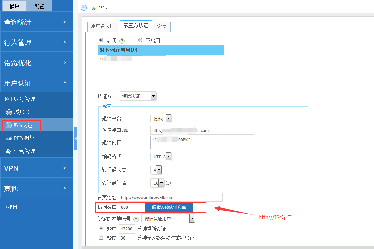Click the +编辑 link in sidebar
Image resolution: width=374 pixels, height=249 pixels.
coord(11,207)
